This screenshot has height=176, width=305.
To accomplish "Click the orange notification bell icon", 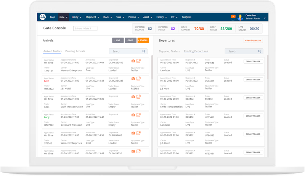I will [x=233, y=17].
